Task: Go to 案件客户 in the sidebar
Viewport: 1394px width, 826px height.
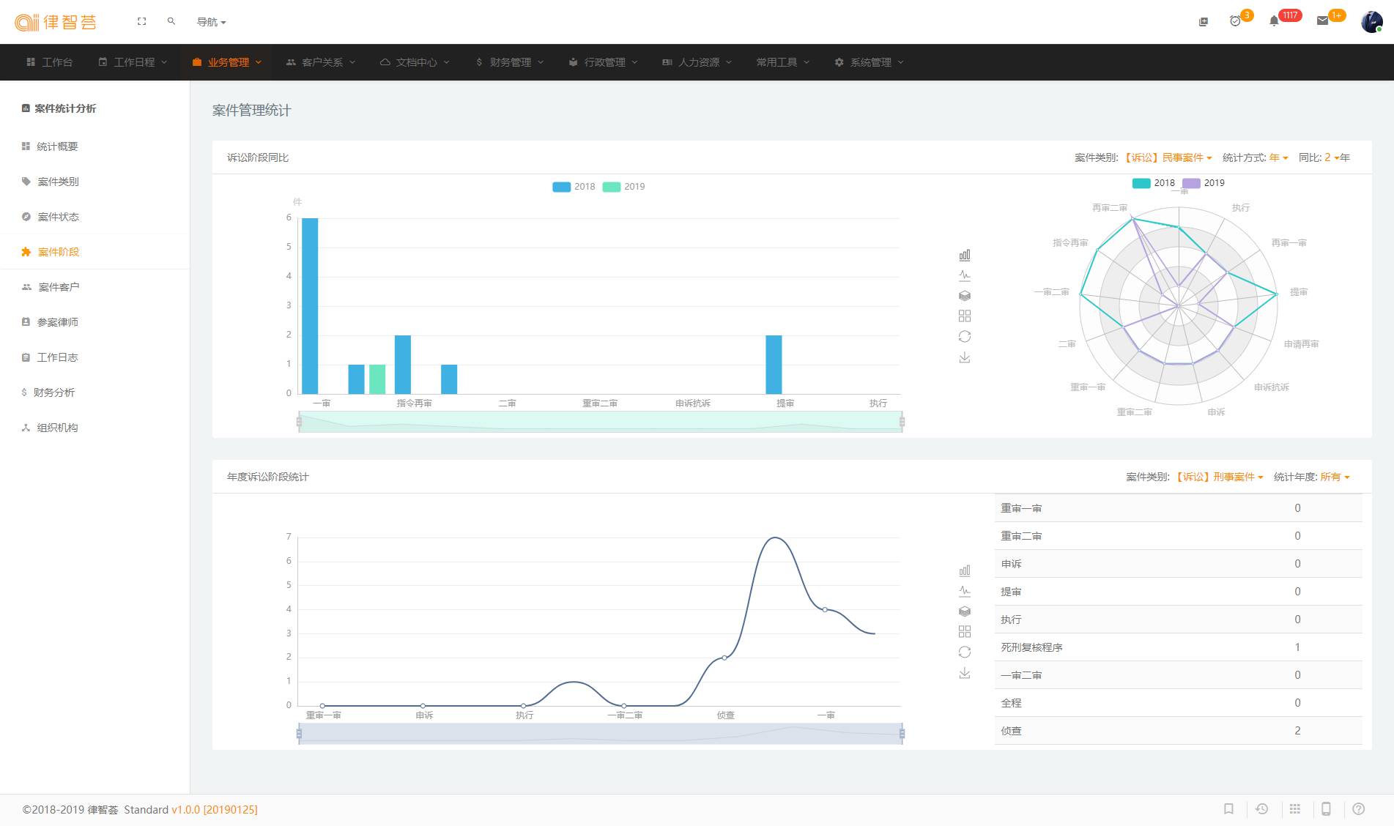Action: (x=59, y=287)
